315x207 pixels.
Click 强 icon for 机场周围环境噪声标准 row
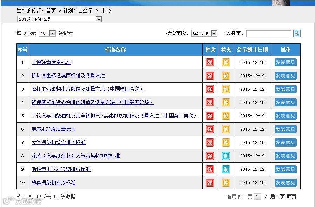[x=210, y=76]
